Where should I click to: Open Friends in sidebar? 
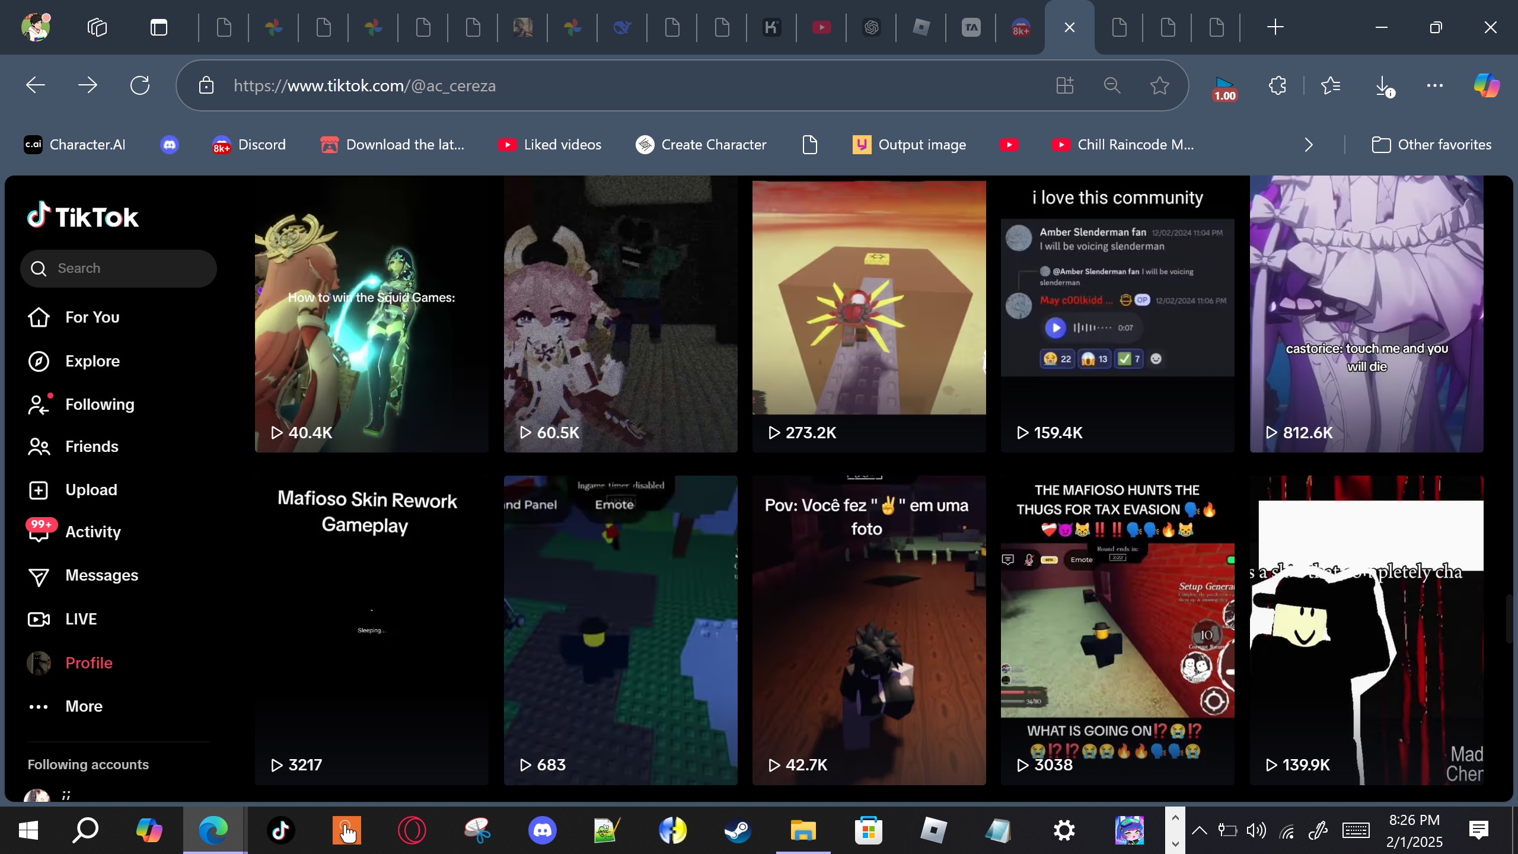pos(91,447)
